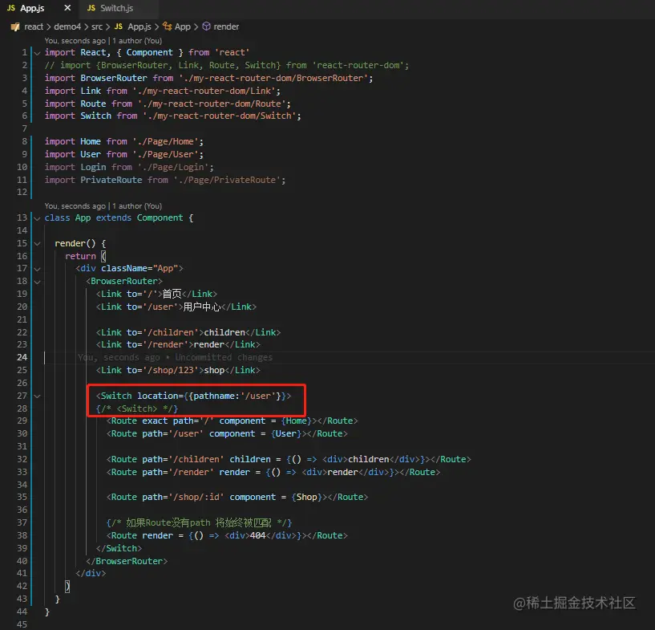
Task: Click the '/render' Route render prop
Action: point(306,473)
